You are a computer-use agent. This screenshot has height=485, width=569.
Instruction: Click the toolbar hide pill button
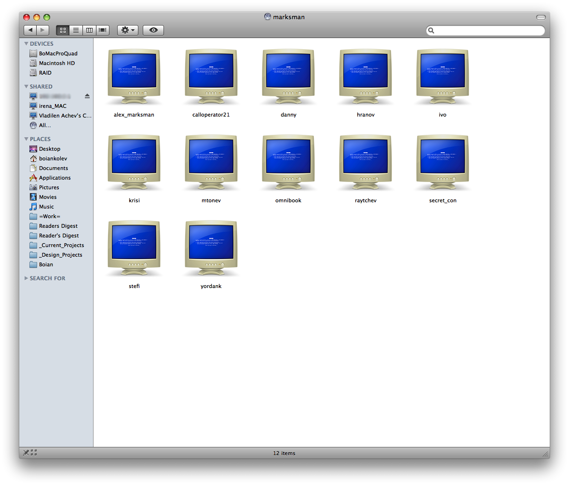[541, 17]
